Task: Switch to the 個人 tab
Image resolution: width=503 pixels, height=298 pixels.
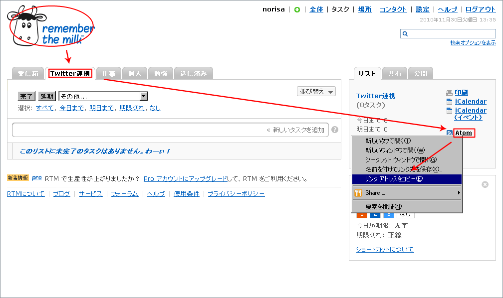Action: tap(135, 73)
